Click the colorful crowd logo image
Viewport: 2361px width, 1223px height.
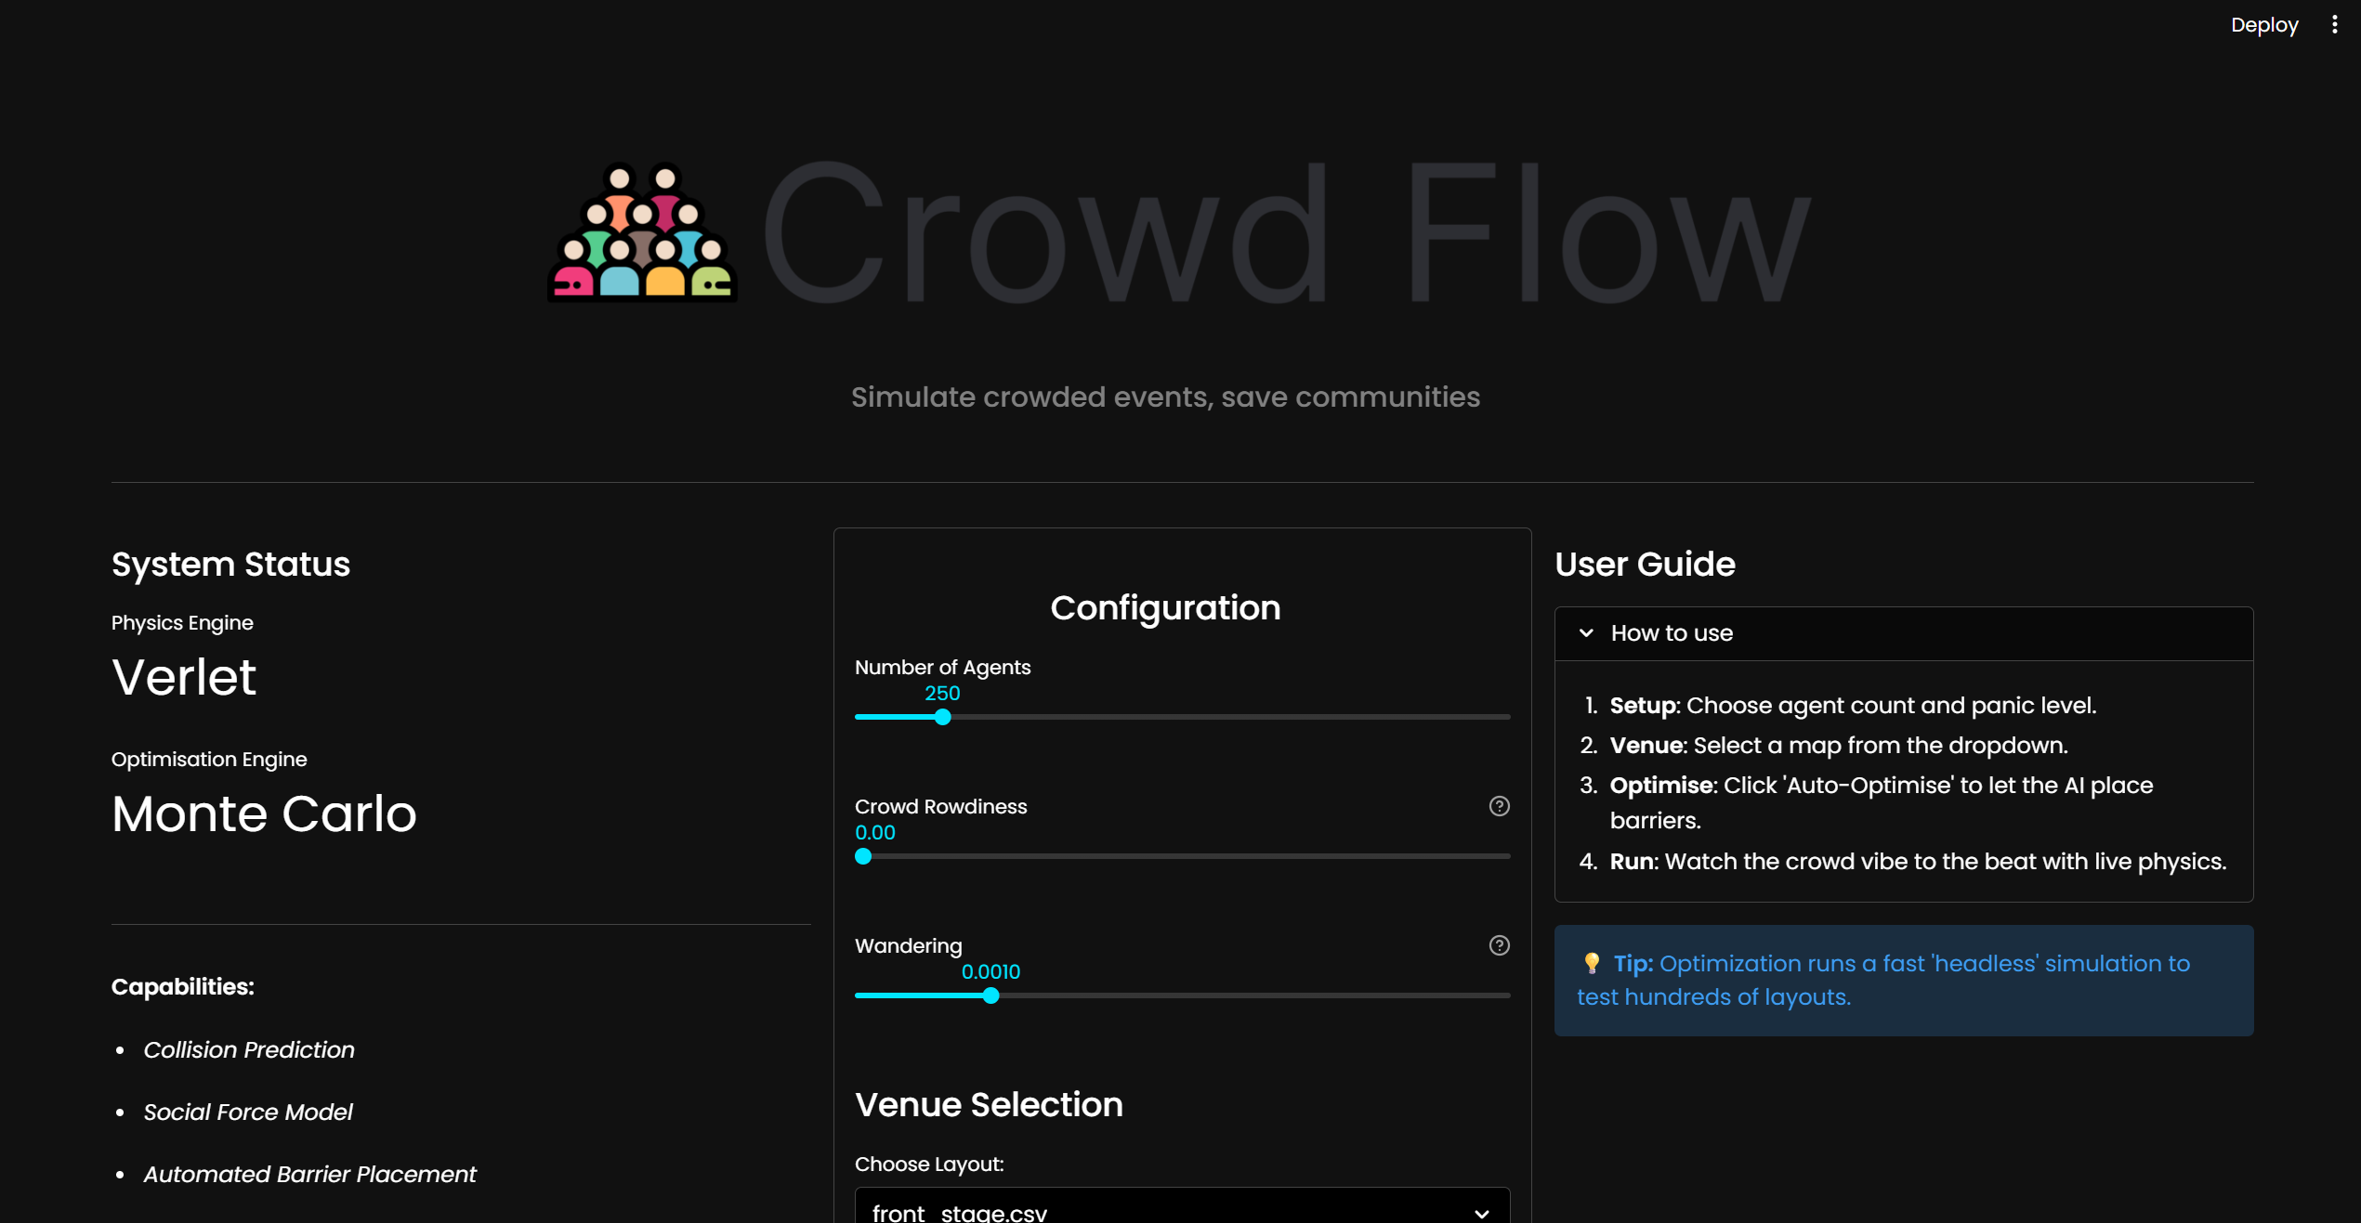tap(642, 232)
